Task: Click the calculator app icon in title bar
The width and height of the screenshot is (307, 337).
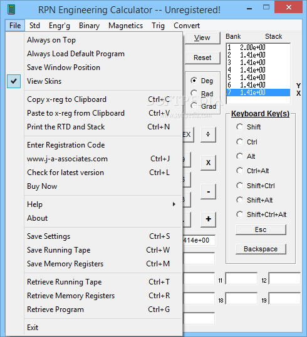Action: [x=11, y=9]
